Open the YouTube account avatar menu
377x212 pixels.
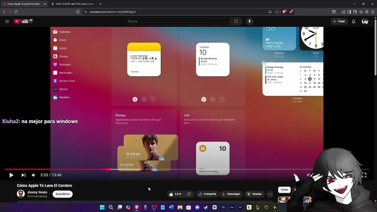[365, 21]
